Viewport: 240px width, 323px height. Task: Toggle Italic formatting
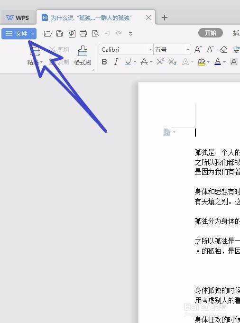[116, 62]
